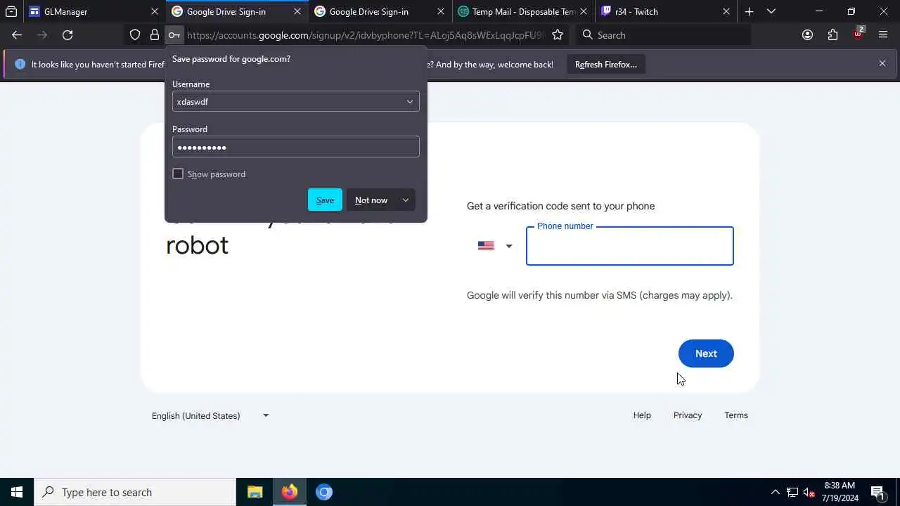This screenshot has width=900, height=506.
Task: Click into the Phone number field
Action: click(630, 246)
